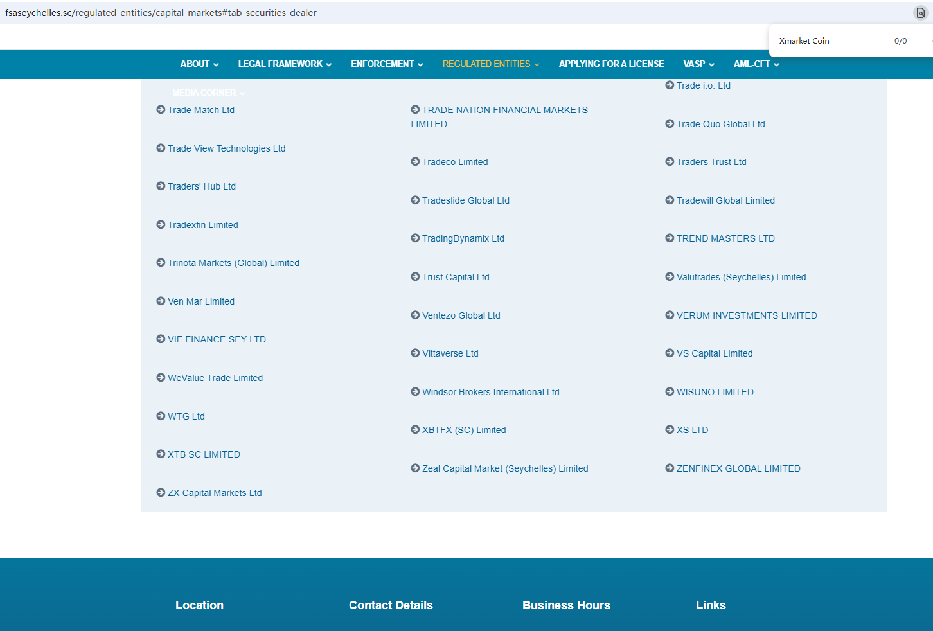Open the REGULATED ENTITIES menu
The height and width of the screenshot is (631, 933).
coord(491,64)
